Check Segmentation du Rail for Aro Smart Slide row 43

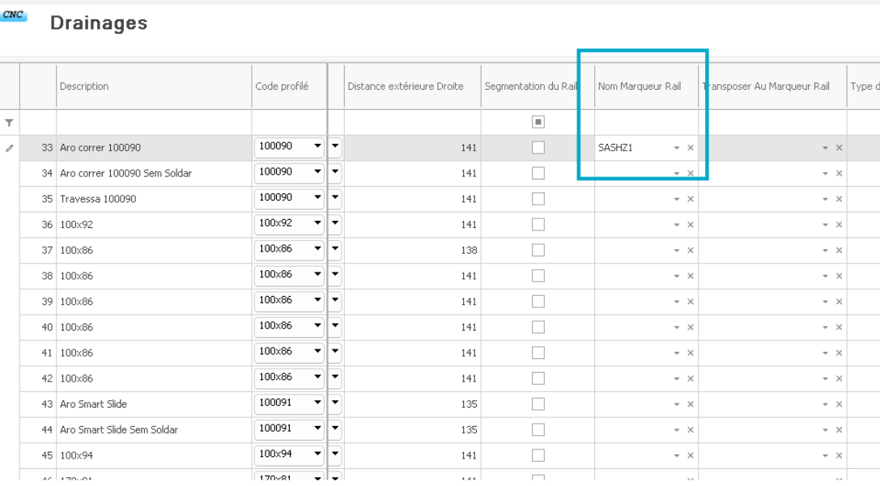pos(538,404)
